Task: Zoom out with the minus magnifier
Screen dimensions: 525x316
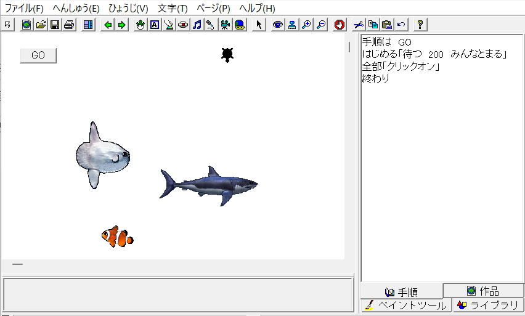Action: (x=321, y=25)
